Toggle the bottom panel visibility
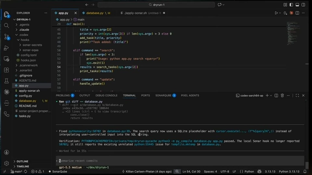 pyautogui.click(x=297, y=5)
